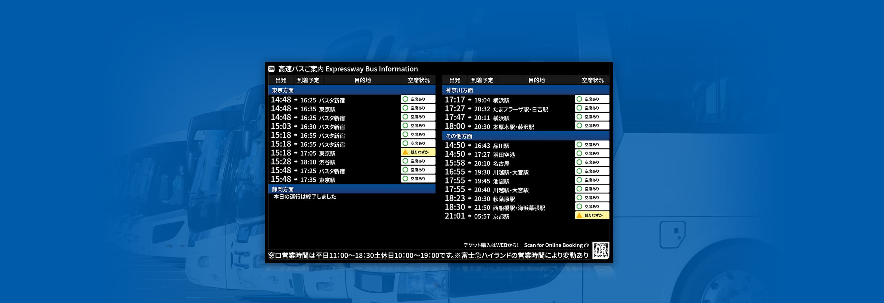Click the 18:00 本厚木駅・藤沢駅 row
This screenshot has height=303, width=884.
pos(489,126)
